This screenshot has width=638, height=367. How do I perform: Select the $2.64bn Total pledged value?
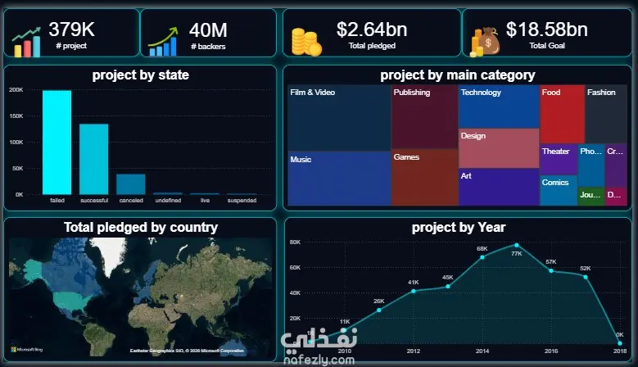[x=372, y=29]
